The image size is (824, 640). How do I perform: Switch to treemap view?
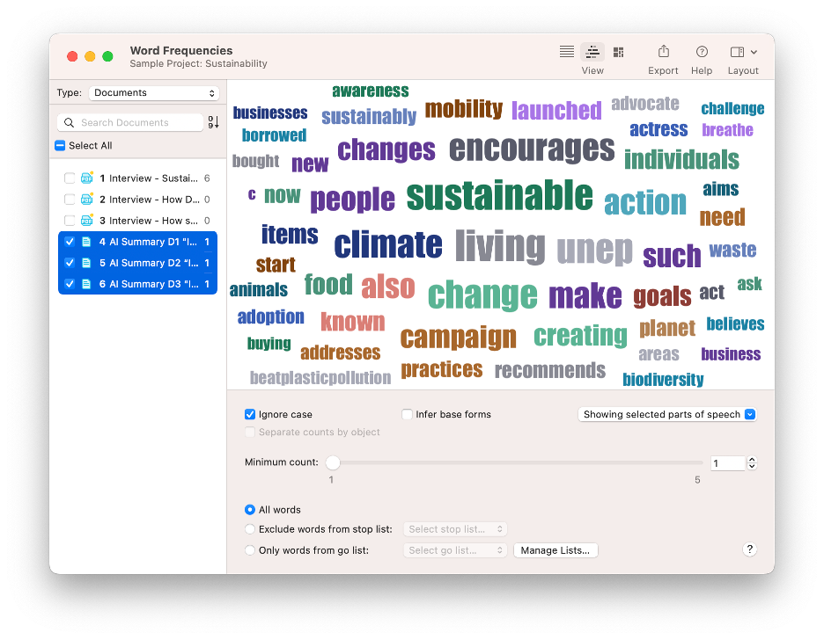pyautogui.click(x=618, y=52)
